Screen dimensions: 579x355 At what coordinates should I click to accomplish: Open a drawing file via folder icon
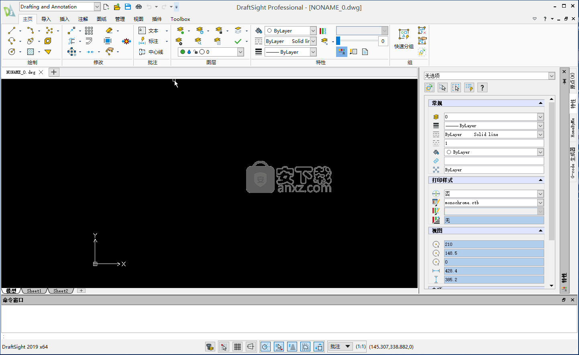117,7
